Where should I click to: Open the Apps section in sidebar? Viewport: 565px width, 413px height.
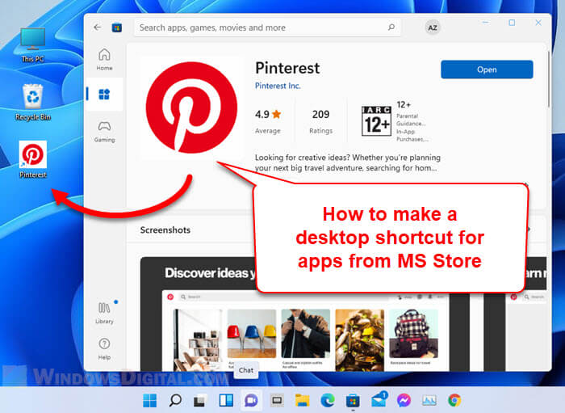(x=104, y=95)
